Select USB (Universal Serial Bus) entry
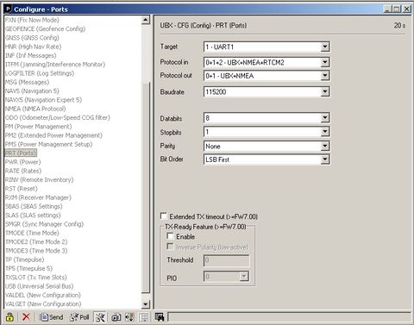The image size is (414, 325). 40,287
